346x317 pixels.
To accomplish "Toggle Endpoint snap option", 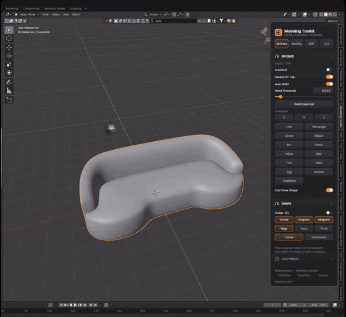I will (x=304, y=220).
